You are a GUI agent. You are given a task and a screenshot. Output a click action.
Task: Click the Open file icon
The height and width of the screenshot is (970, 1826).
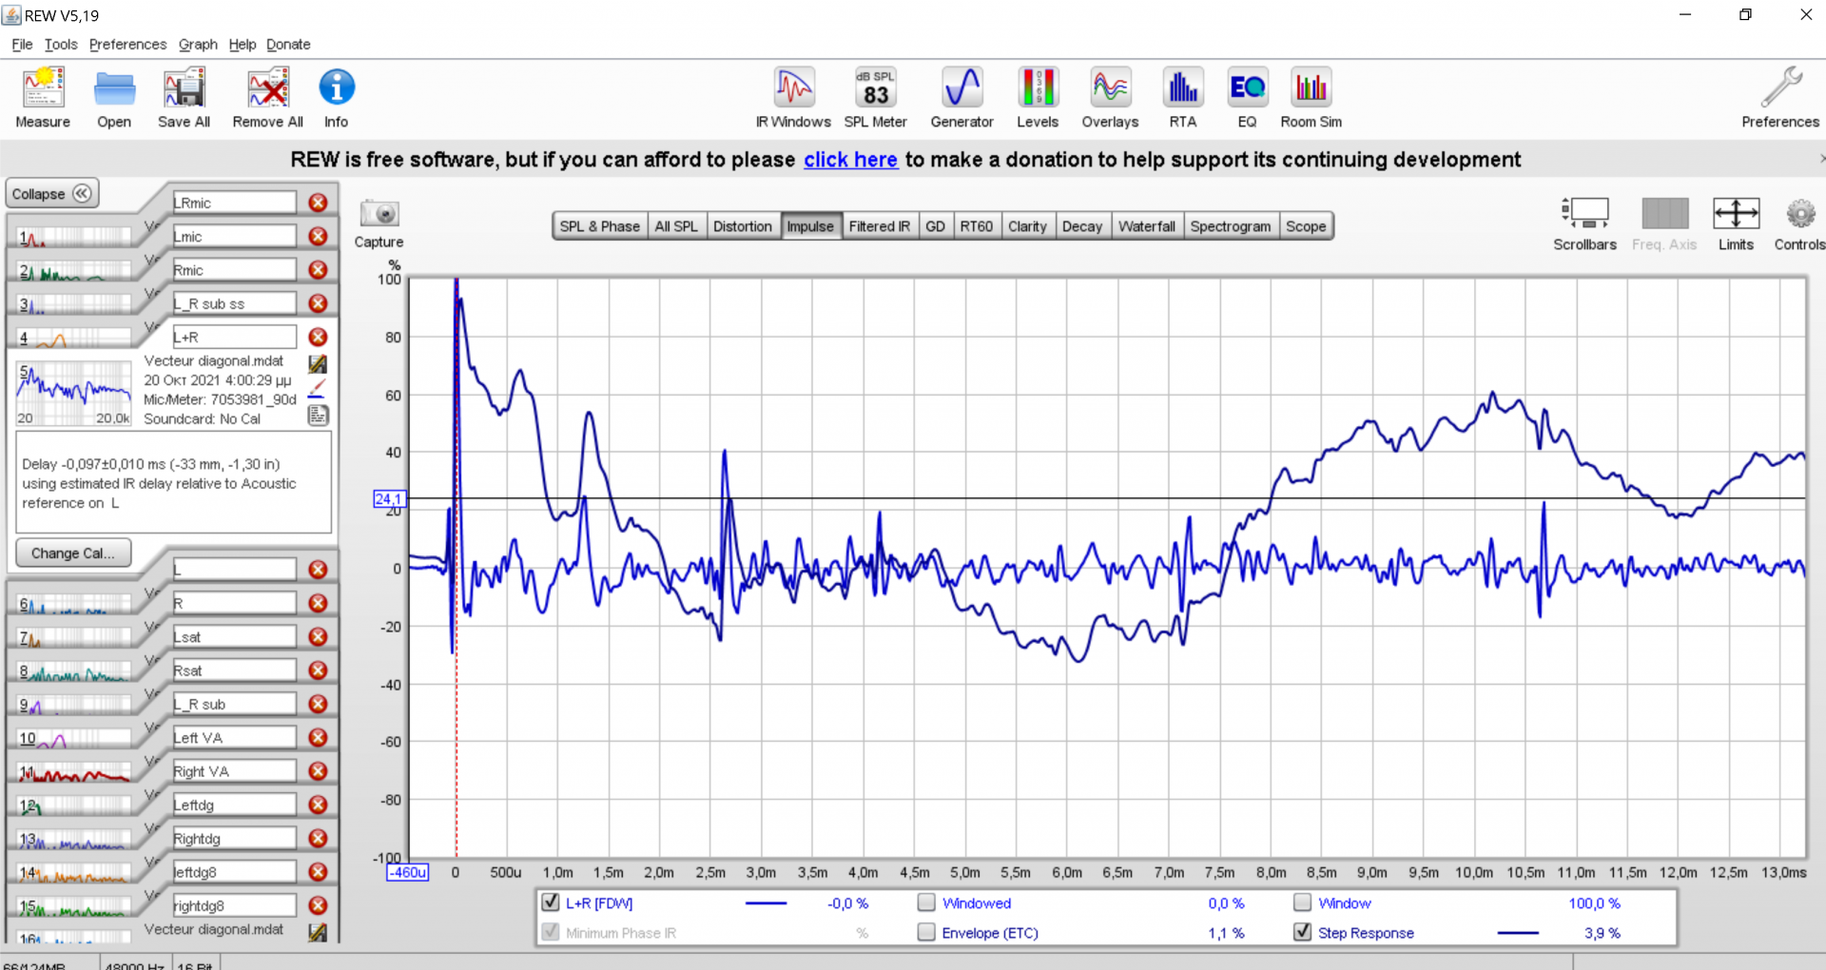point(114,97)
